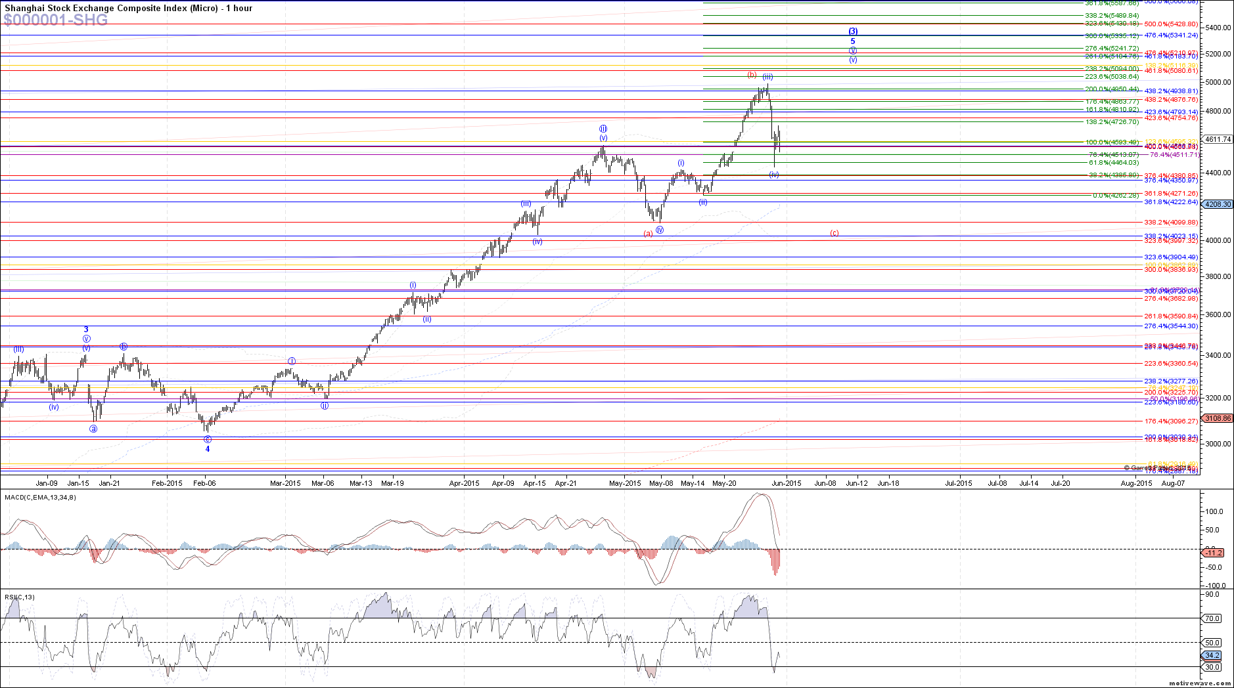Click the red 3108.86 price tag
This screenshot has height=688, width=1234.
(x=1217, y=418)
